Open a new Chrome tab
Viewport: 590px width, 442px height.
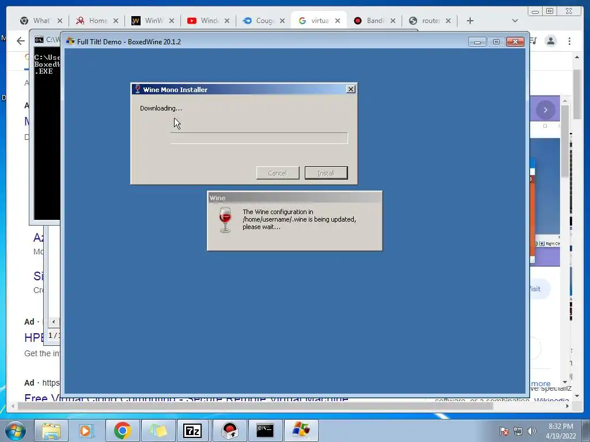[x=470, y=21]
